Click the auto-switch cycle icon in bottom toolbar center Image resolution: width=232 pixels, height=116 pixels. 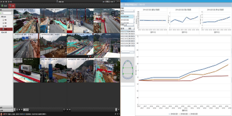[64, 110]
